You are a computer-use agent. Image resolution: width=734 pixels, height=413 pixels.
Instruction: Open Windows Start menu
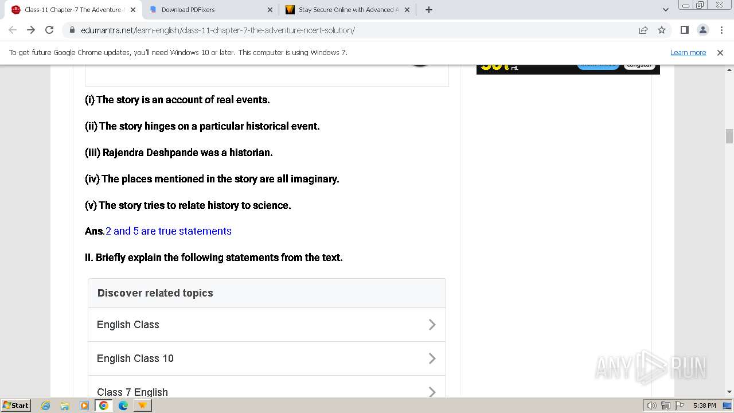tap(16, 405)
